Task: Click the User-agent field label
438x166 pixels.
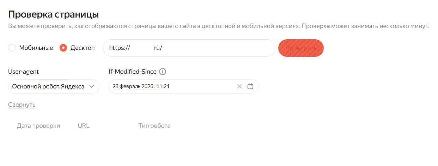Action: click(24, 72)
